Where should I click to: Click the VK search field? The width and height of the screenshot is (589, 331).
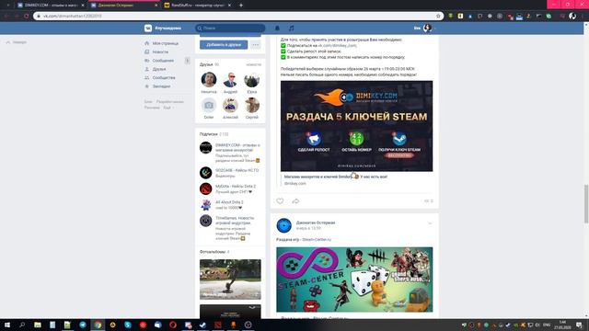230,29
